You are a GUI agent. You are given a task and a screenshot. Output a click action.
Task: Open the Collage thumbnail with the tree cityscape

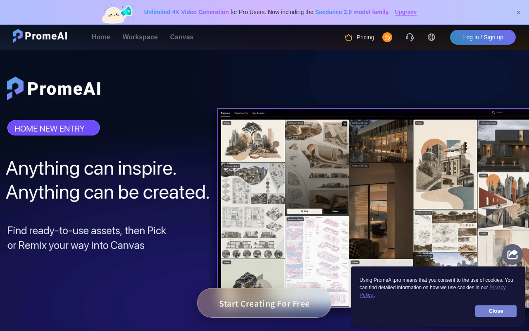point(253,141)
